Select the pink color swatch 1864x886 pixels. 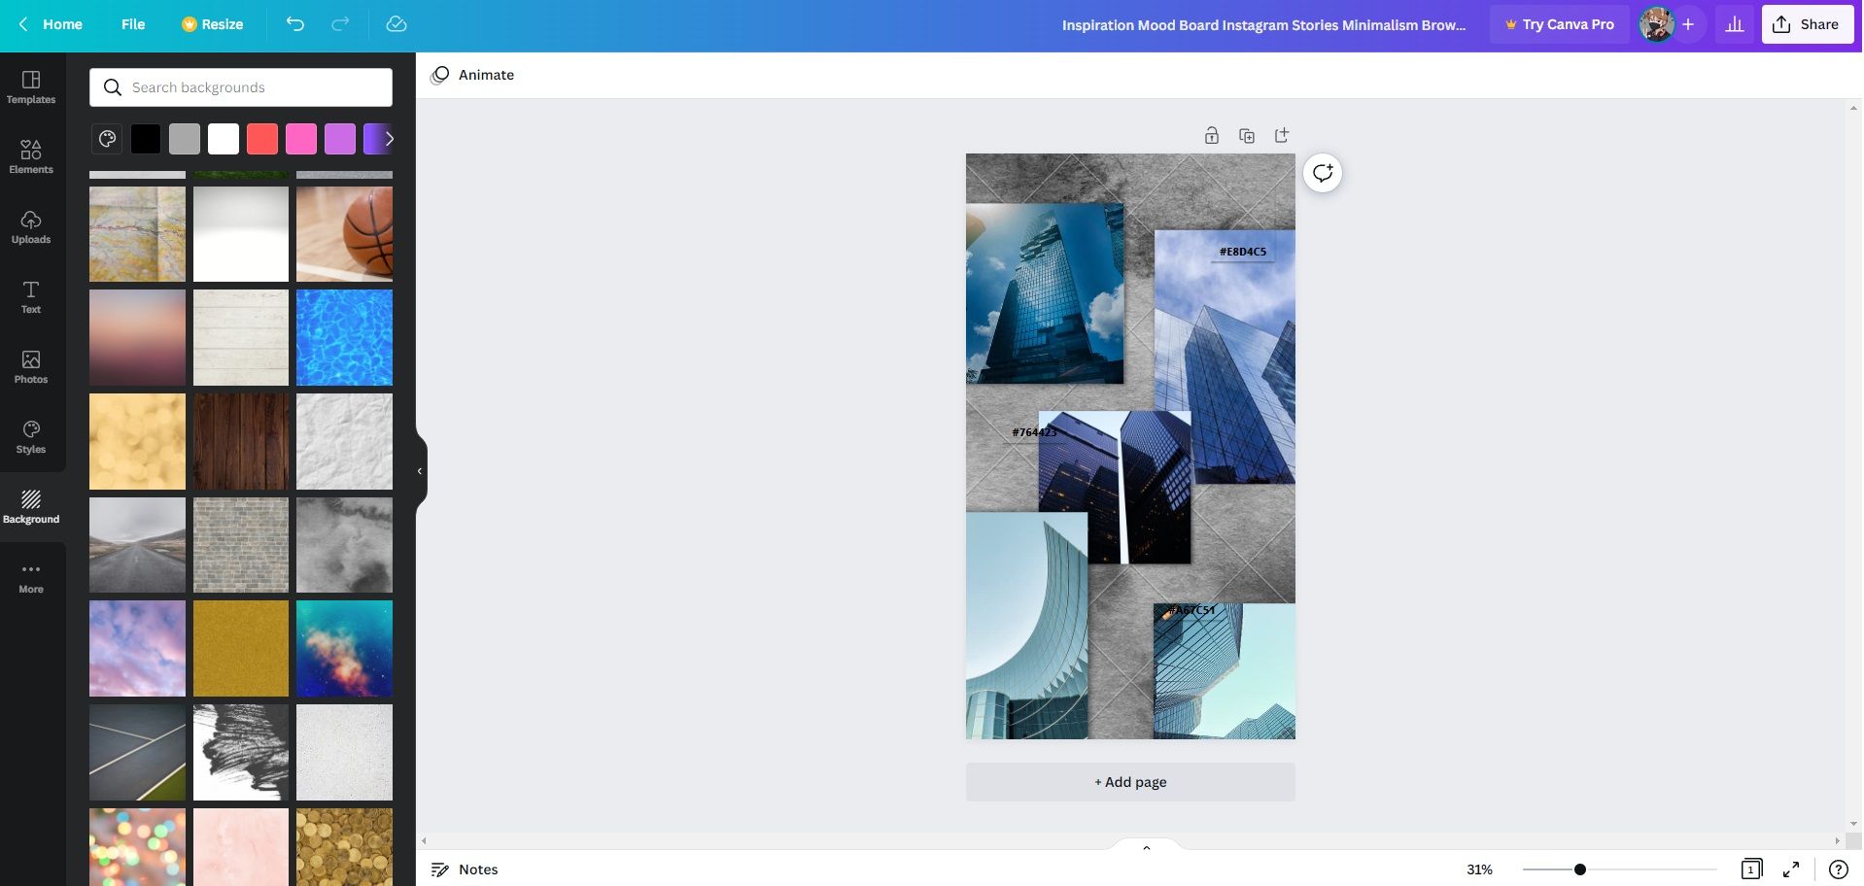click(300, 138)
